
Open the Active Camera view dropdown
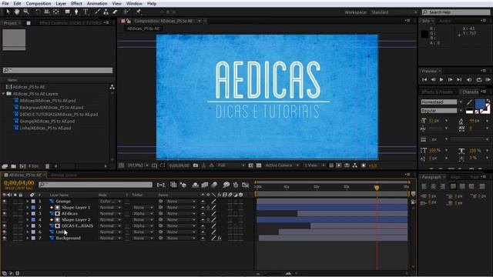pos(282,165)
